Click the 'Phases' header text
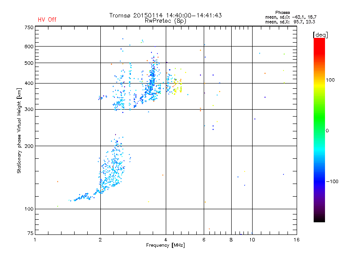The image size is (349, 261). tap(282, 13)
